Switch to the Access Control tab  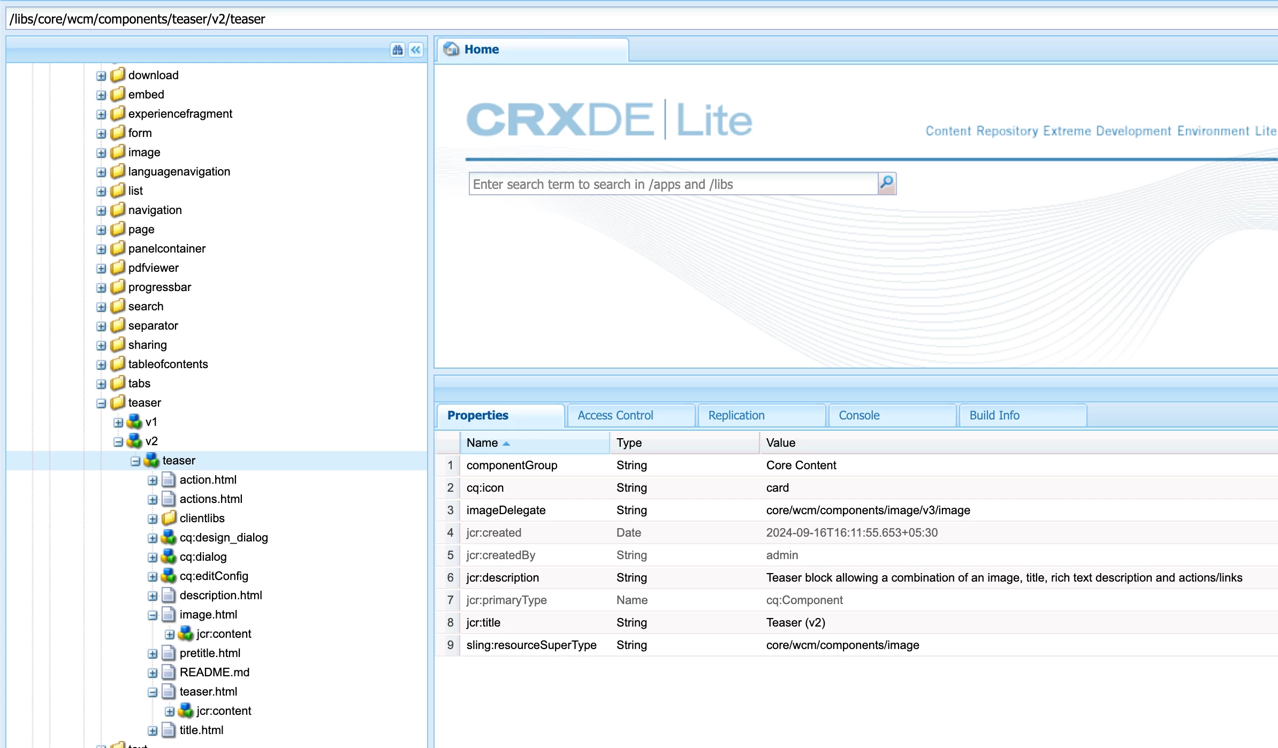[x=615, y=415]
